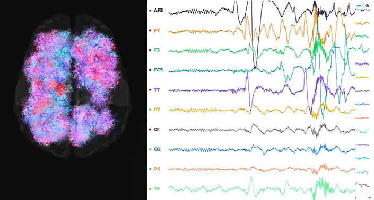
Task: Select the AF3 channel label
Action: coord(159,11)
